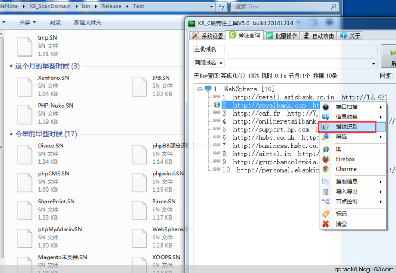Viewport: 396px width, 273px height.
Task: Click the K8_ScanDomain breadcrumb
Action: [50, 6]
